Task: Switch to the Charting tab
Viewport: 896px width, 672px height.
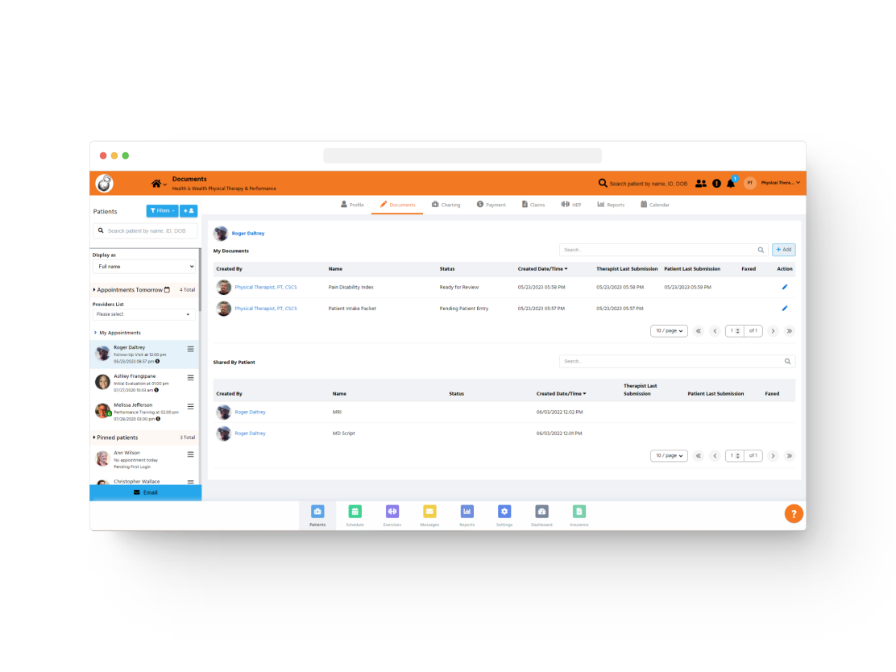Action: click(x=446, y=205)
